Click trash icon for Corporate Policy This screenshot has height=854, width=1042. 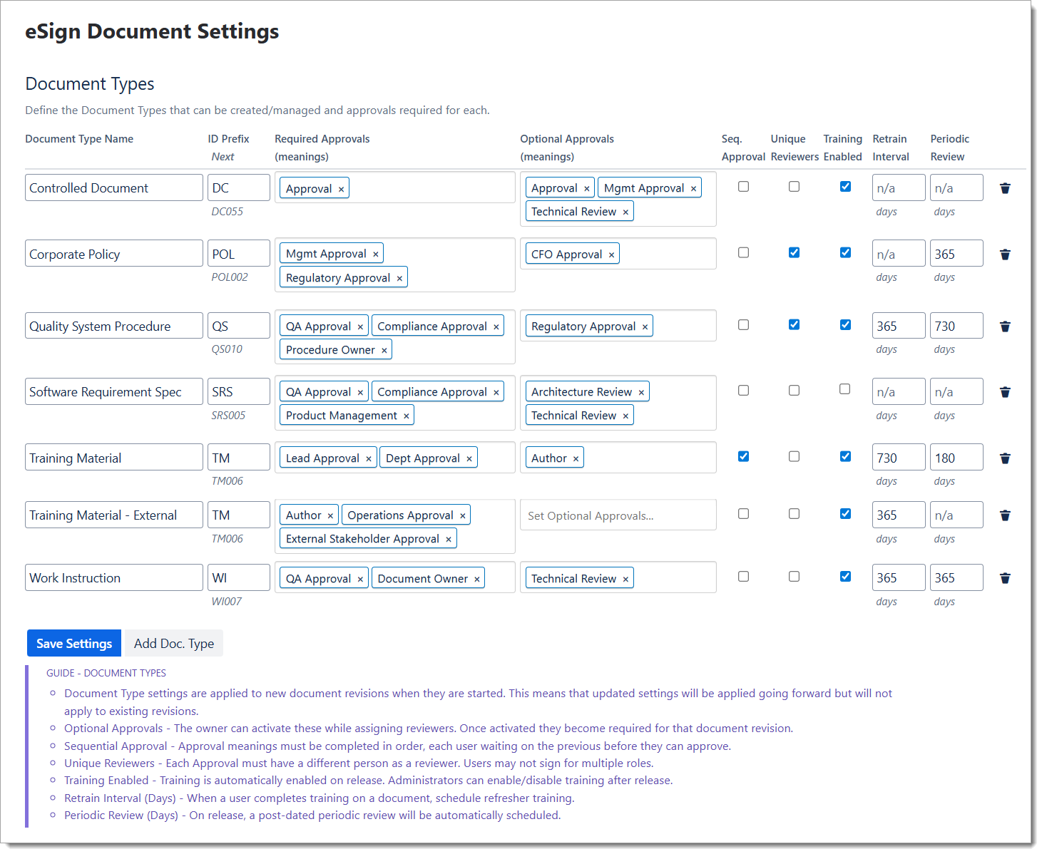[x=1005, y=254]
